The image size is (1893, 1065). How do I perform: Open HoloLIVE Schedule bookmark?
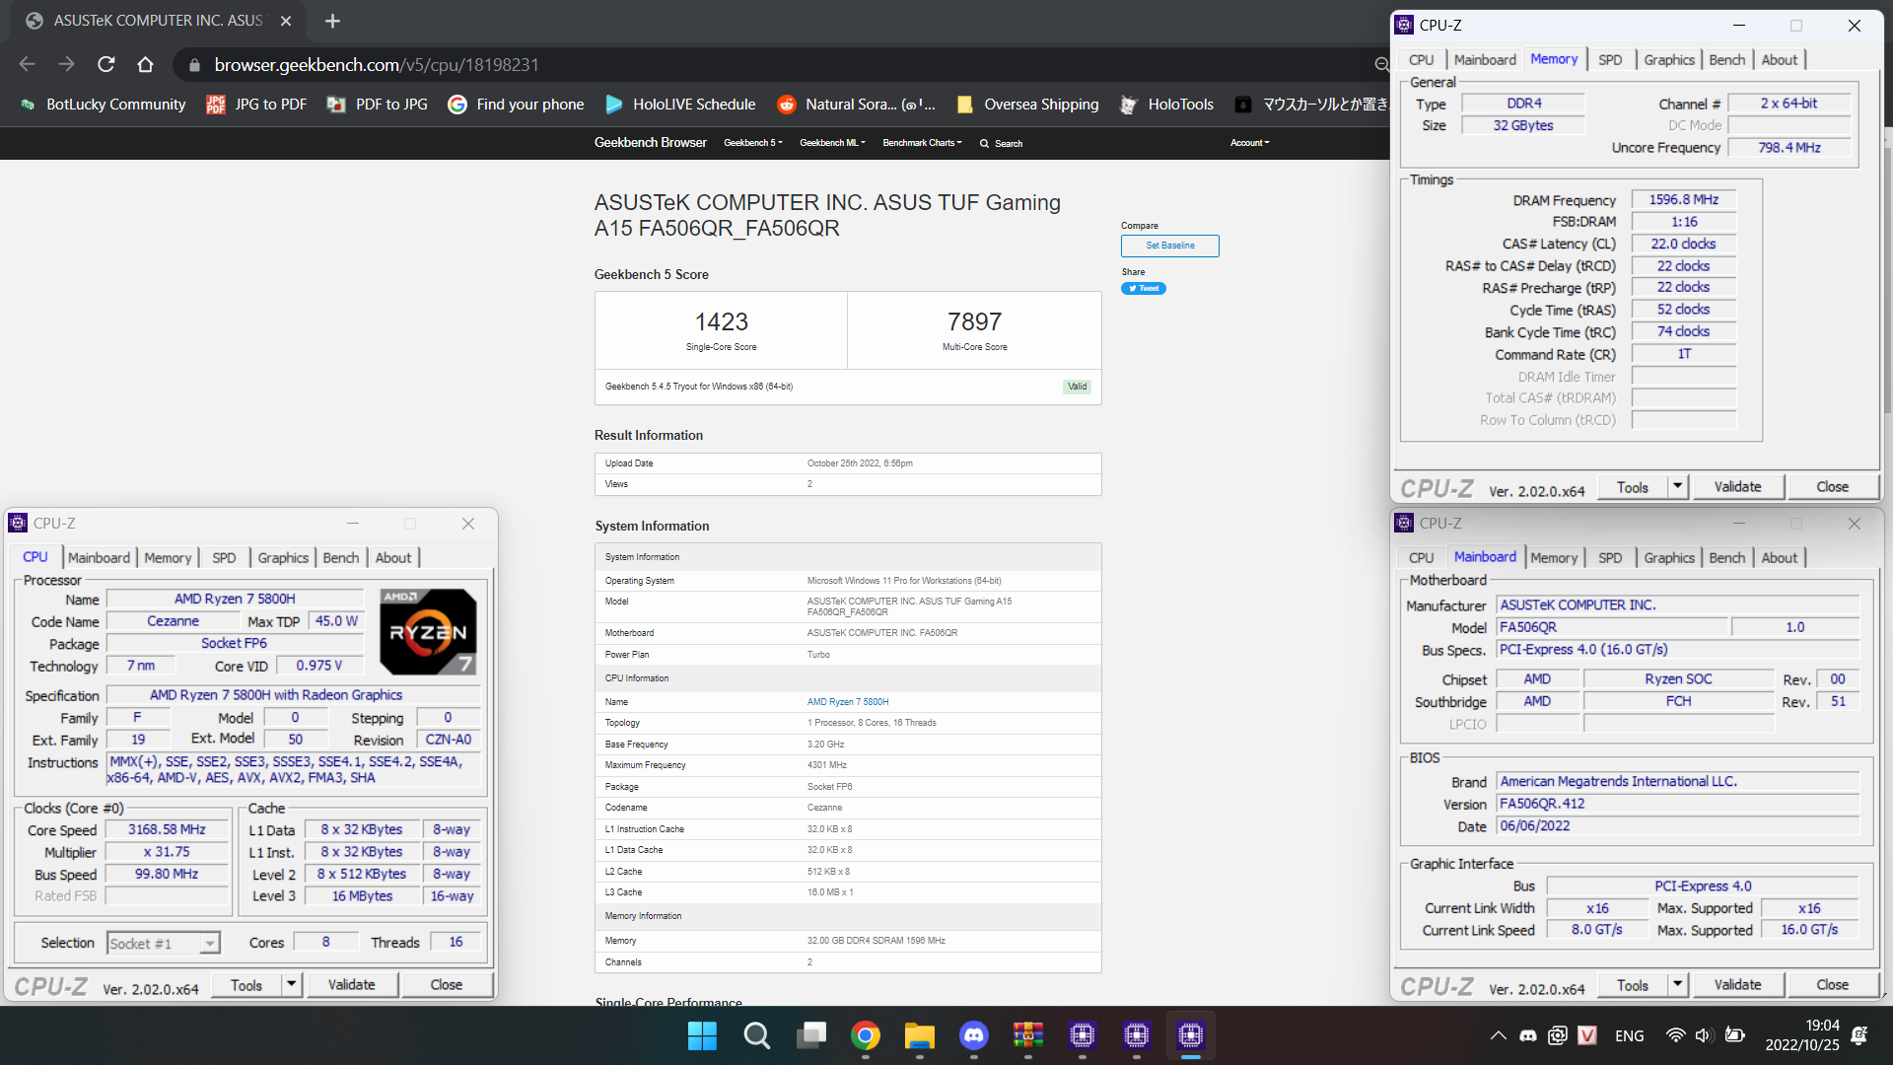point(680,105)
